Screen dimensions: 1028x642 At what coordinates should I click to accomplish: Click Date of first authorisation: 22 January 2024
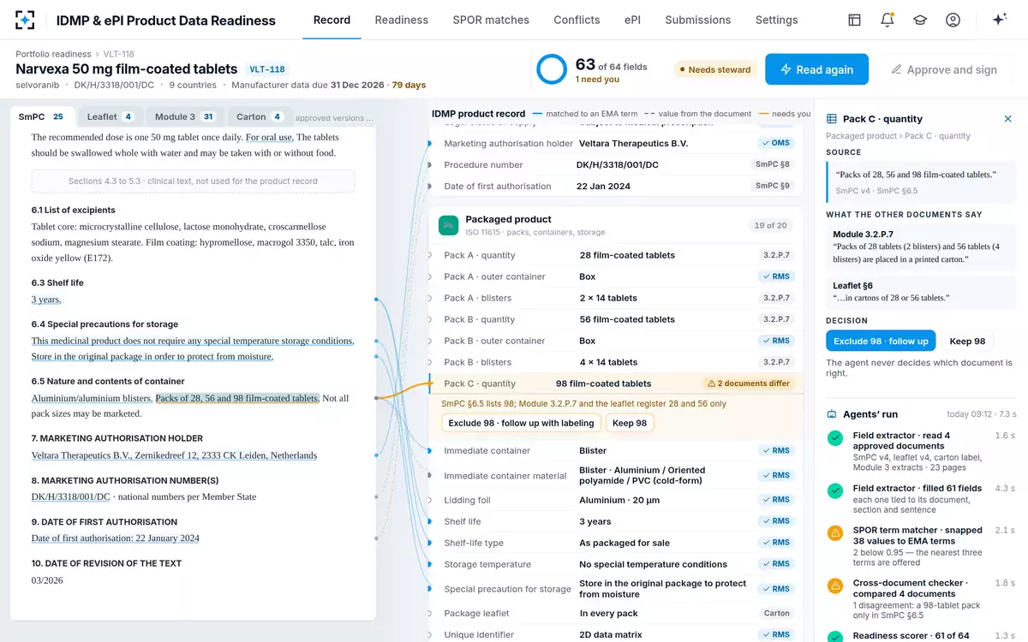pyautogui.click(x=116, y=538)
